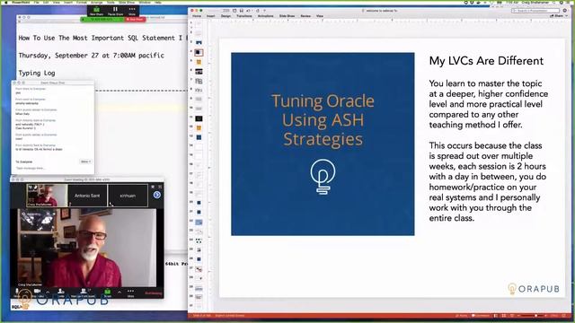Viewport: 575px width, 323px height.
Task: Open the Review ribbon tab
Action: (305, 16)
